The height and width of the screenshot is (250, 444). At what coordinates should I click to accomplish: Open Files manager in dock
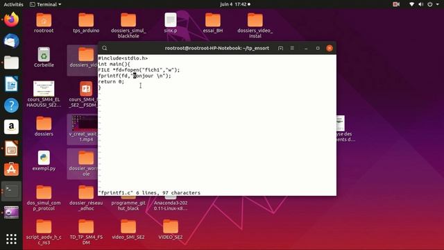pos(11,62)
